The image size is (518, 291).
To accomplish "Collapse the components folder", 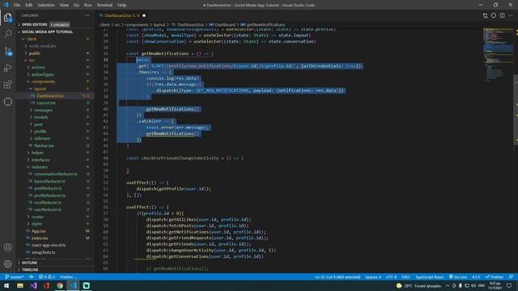I will 55,82.
